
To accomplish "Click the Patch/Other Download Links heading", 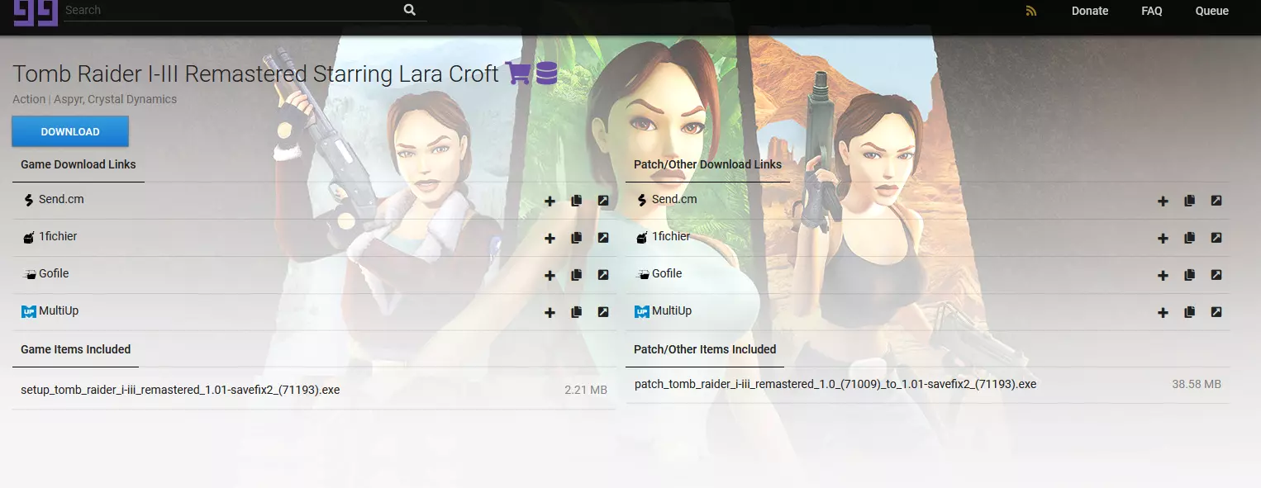I will pyautogui.click(x=707, y=164).
